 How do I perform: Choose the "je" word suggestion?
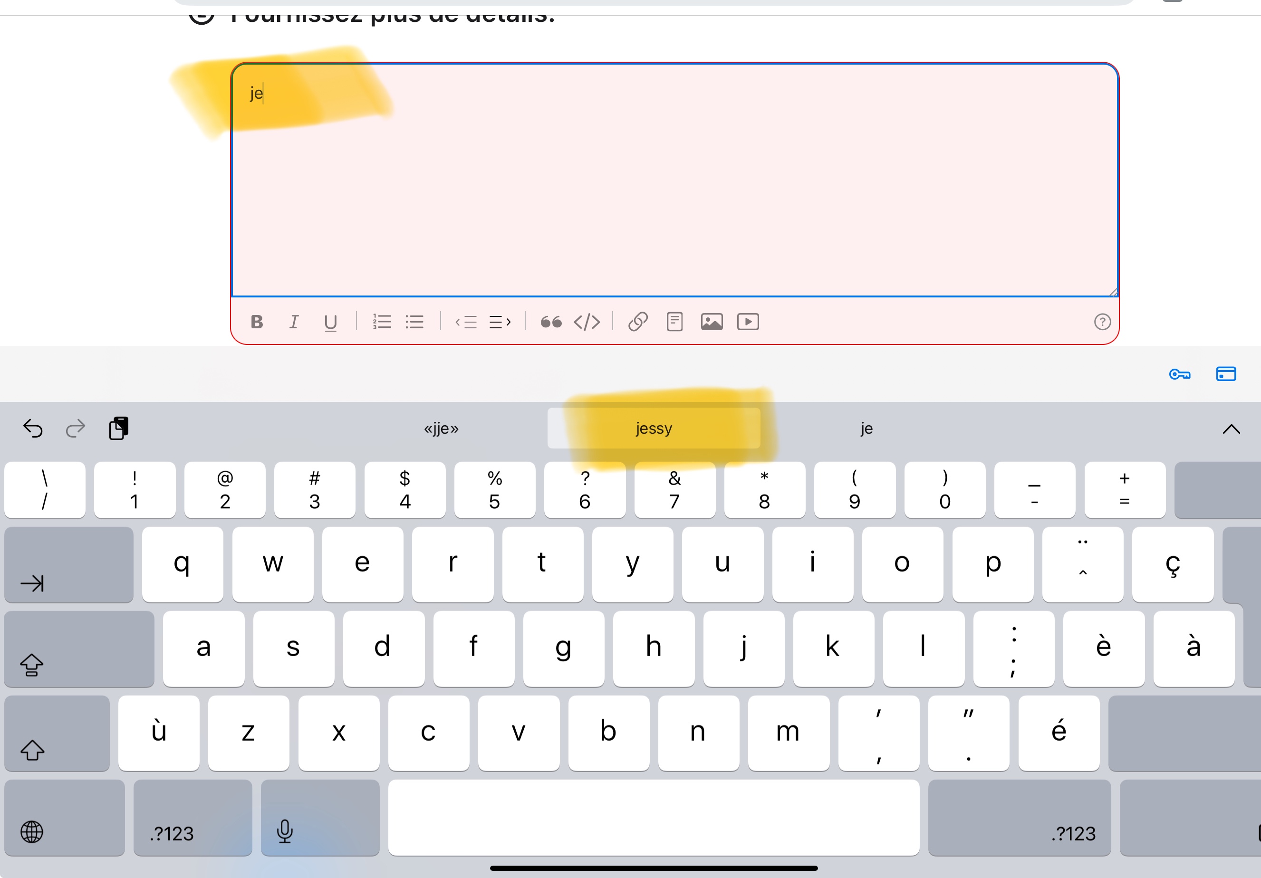(866, 428)
